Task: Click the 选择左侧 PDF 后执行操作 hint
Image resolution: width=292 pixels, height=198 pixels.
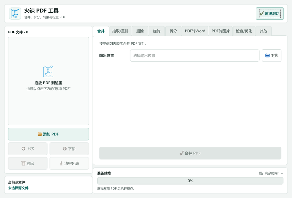Action: 116,189
